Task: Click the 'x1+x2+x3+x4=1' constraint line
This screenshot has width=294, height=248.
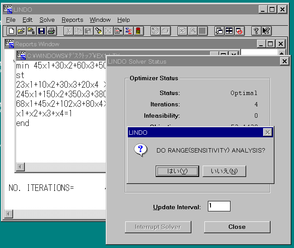Action: [x=44, y=113]
